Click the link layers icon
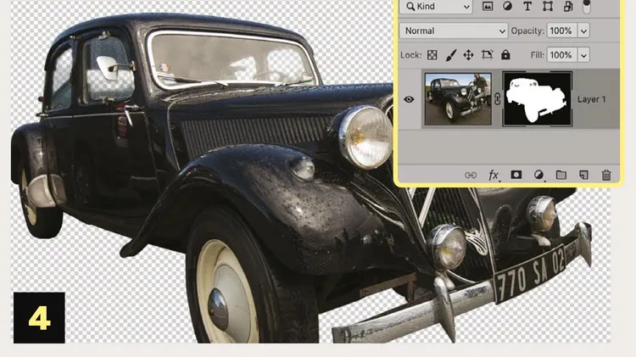This screenshot has width=636, height=357. click(471, 176)
